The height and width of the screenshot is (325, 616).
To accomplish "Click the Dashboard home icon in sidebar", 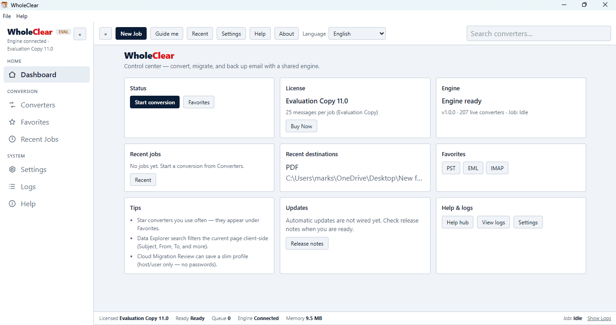I will coord(12,74).
